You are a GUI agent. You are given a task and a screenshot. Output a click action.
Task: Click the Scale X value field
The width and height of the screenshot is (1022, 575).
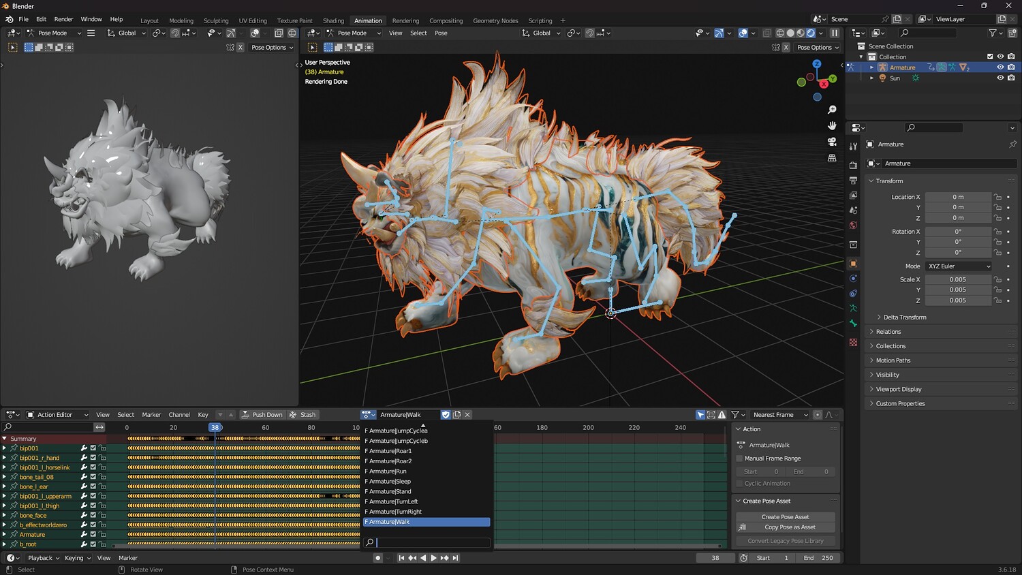[x=957, y=279]
